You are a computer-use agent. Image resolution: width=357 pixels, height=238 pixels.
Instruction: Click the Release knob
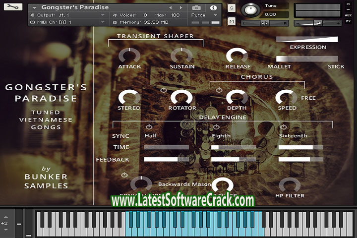[x=237, y=55]
